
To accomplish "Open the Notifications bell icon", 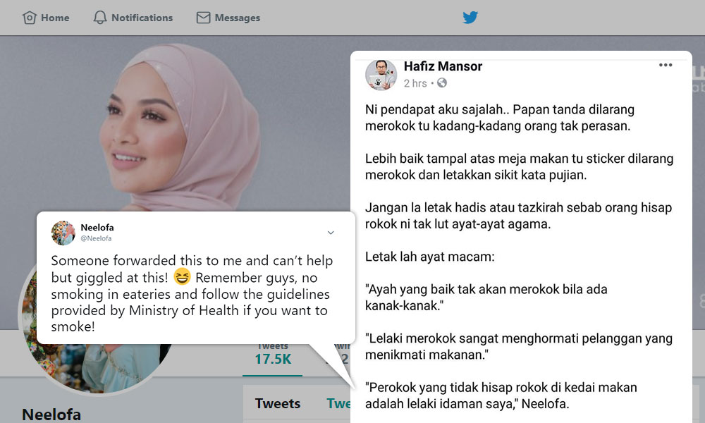I will coord(100,18).
